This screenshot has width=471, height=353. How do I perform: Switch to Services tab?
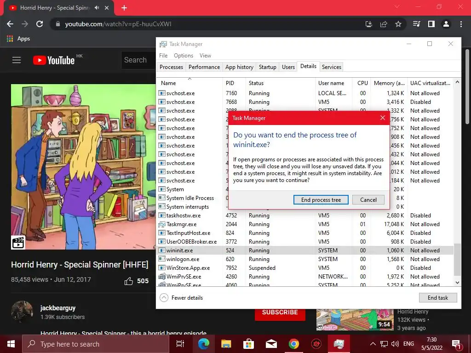click(x=332, y=67)
